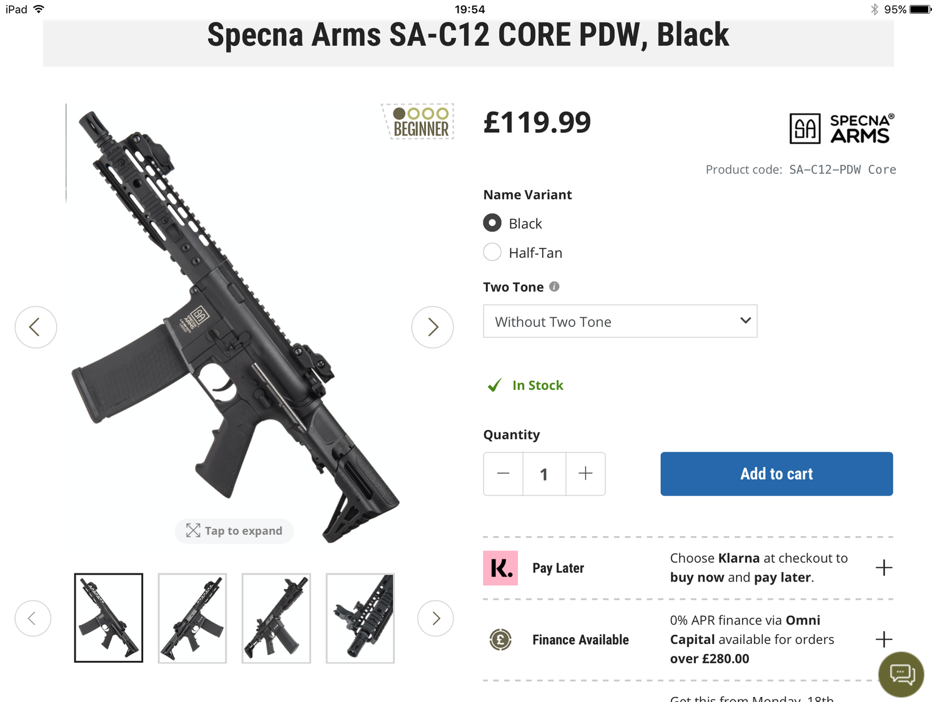The image size is (937, 702).
Task: Click the Beginner skill level badge
Action: [x=420, y=122]
